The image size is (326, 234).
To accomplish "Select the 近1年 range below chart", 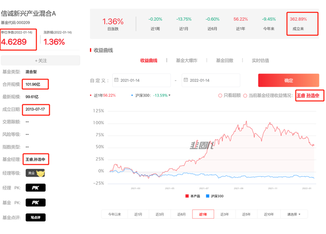I will 203,214.
